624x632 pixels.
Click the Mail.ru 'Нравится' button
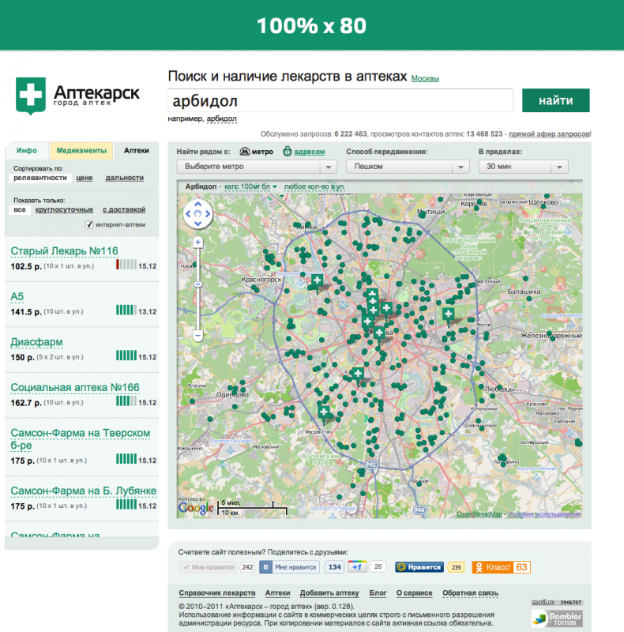pos(419,567)
